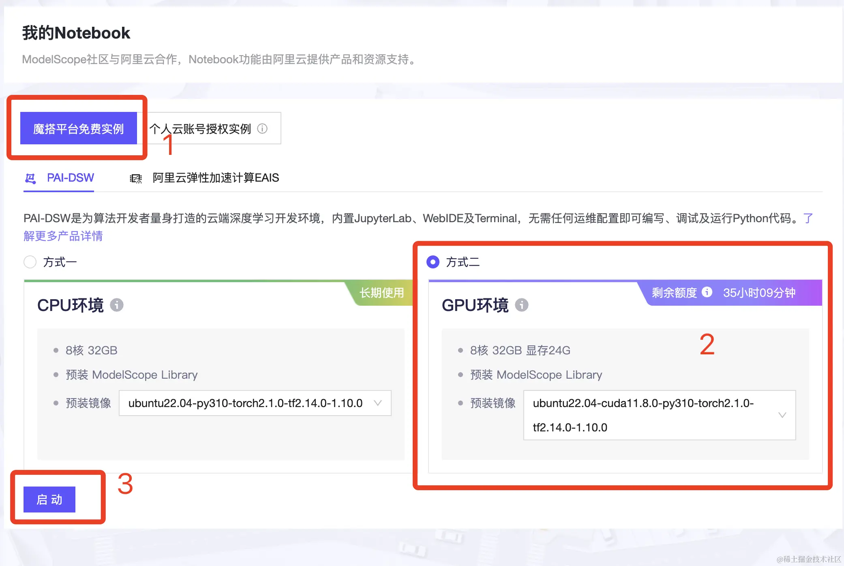The width and height of the screenshot is (844, 566).
Task: Click the info icon next to GPU环境
Action: pyautogui.click(x=522, y=305)
